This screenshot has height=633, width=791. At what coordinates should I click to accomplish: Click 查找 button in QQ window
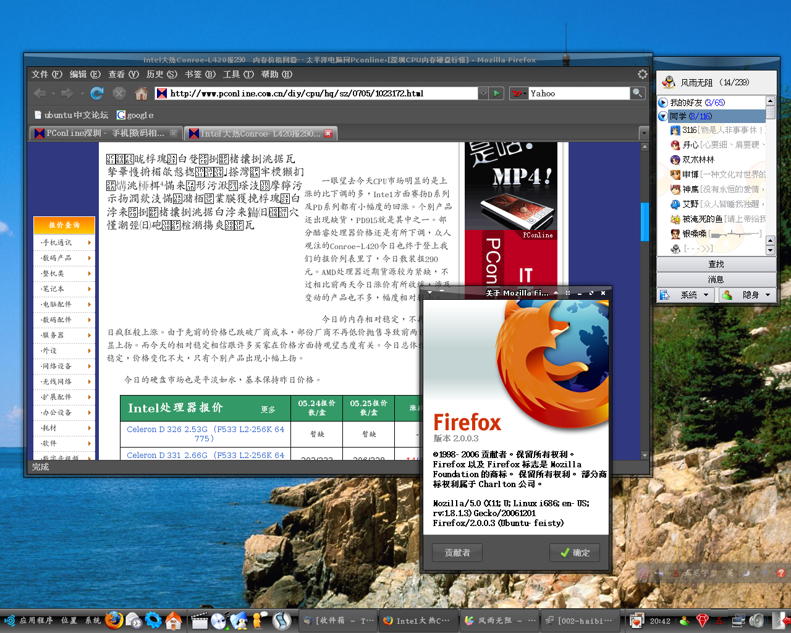click(716, 264)
